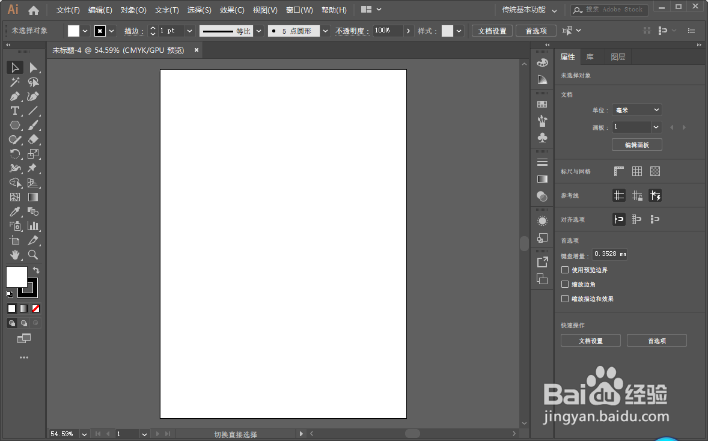Screen dimensions: 708x441
Task: Click 首选项 under 快速操作
Action: [657, 341]
